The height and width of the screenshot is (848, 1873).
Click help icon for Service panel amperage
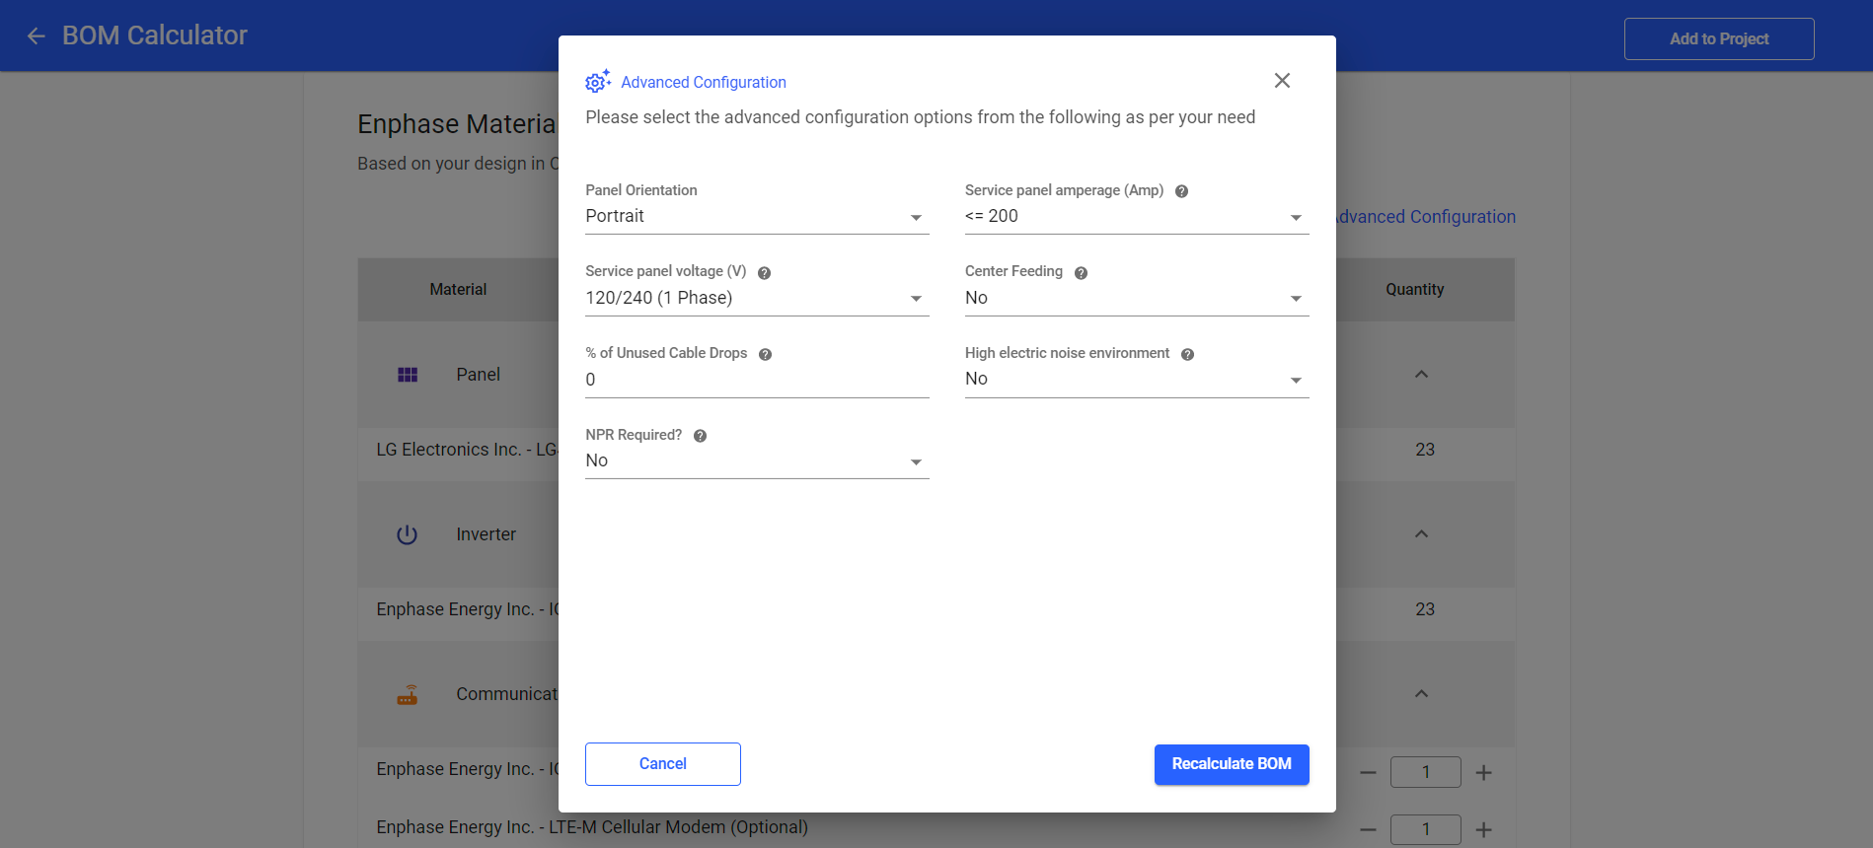(x=1181, y=191)
